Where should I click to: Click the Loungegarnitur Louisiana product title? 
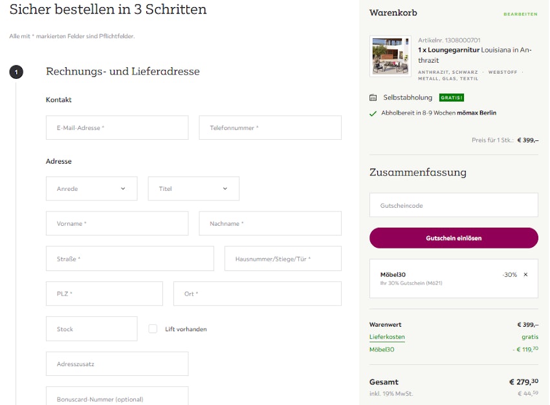click(x=474, y=50)
